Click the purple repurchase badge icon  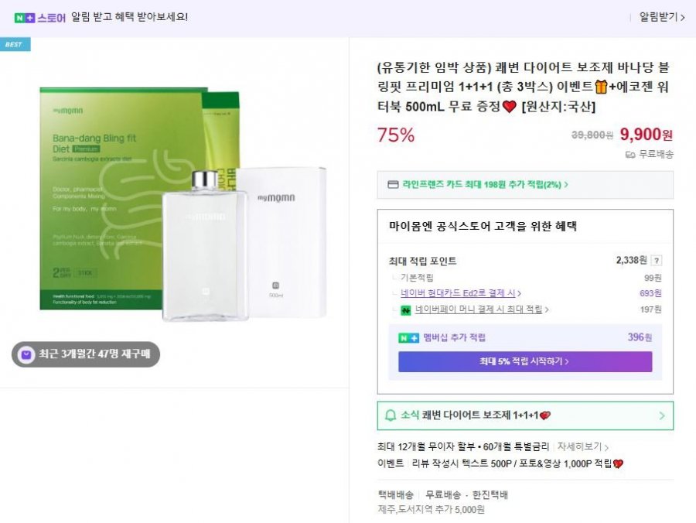pyautogui.click(x=26, y=354)
